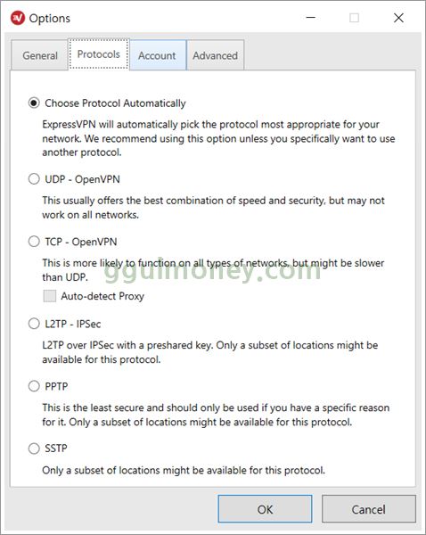
Task: Choose the UDP - OpenVPN radio option
Action: click(x=34, y=179)
